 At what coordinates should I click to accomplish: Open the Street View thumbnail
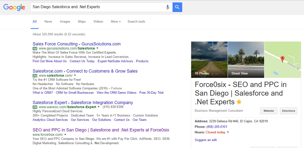[246, 60]
